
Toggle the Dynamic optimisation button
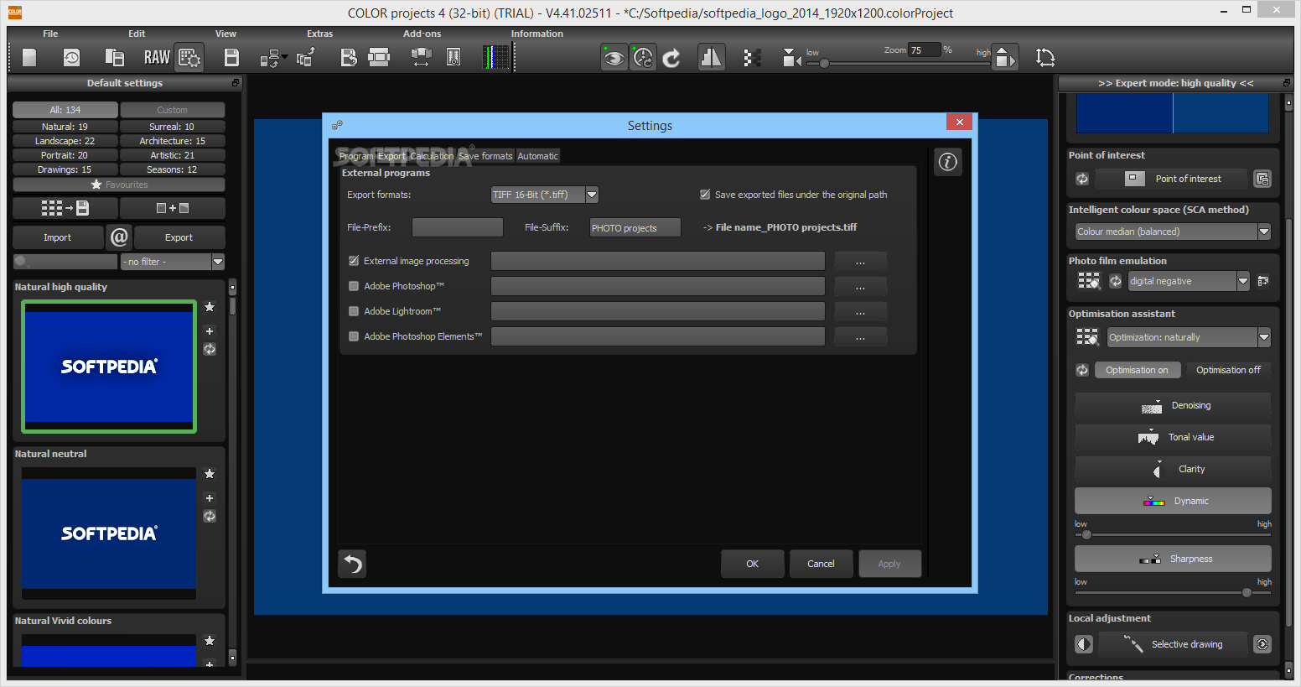(1173, 501)
